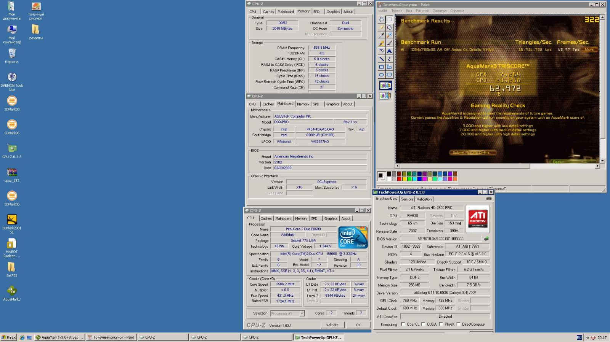Viewport: 610px width, 342px height.
Task: Pick the red swatch in Paint palette
Action: [399, 178]
